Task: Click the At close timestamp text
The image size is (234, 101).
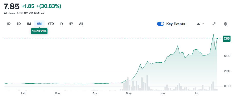Action: pyautogui.click(x=24, y=13)
